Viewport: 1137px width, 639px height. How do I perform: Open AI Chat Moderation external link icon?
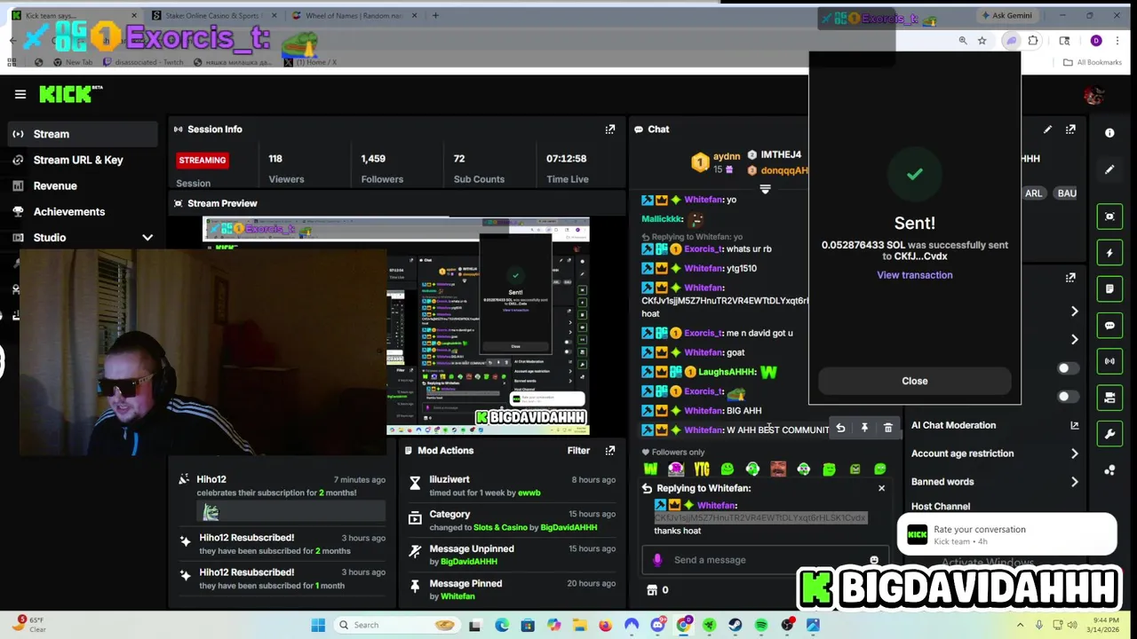(x=1074, y=426)
